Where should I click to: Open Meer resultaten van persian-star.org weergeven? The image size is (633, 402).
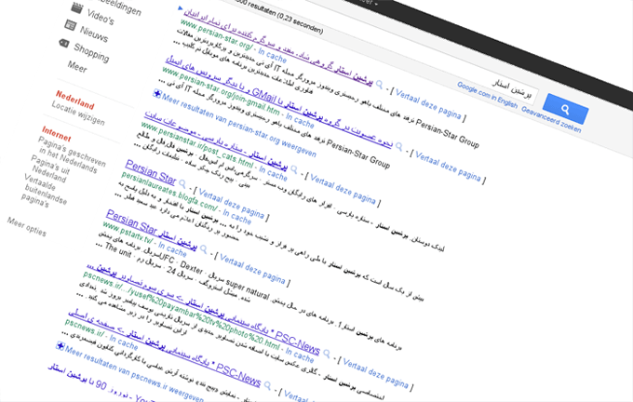click(239, 127)
